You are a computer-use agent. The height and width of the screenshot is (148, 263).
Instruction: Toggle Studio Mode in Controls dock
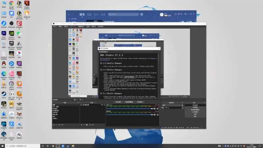pyautogui.click(x=195, y=112)
